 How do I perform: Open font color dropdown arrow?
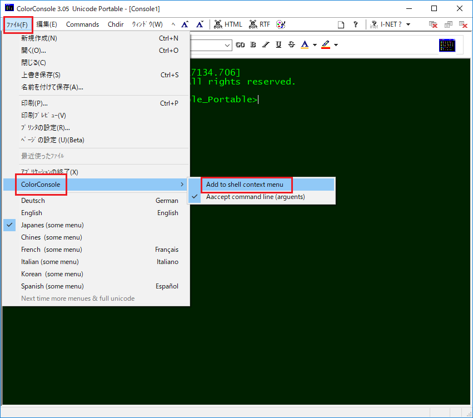(x=315, y=45)
